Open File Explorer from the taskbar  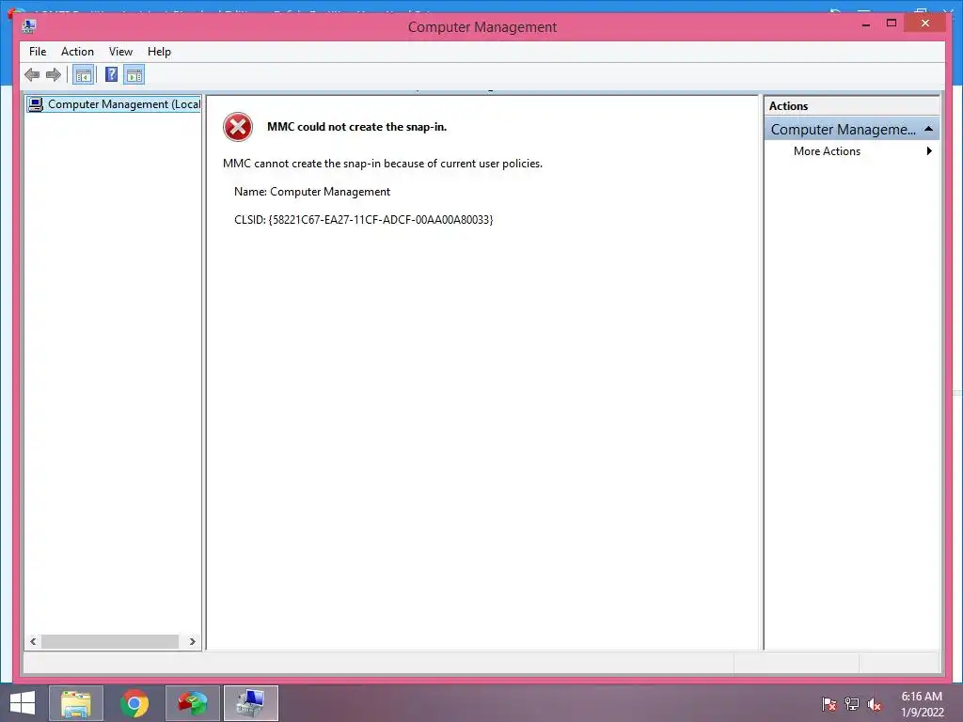(75, 703)
